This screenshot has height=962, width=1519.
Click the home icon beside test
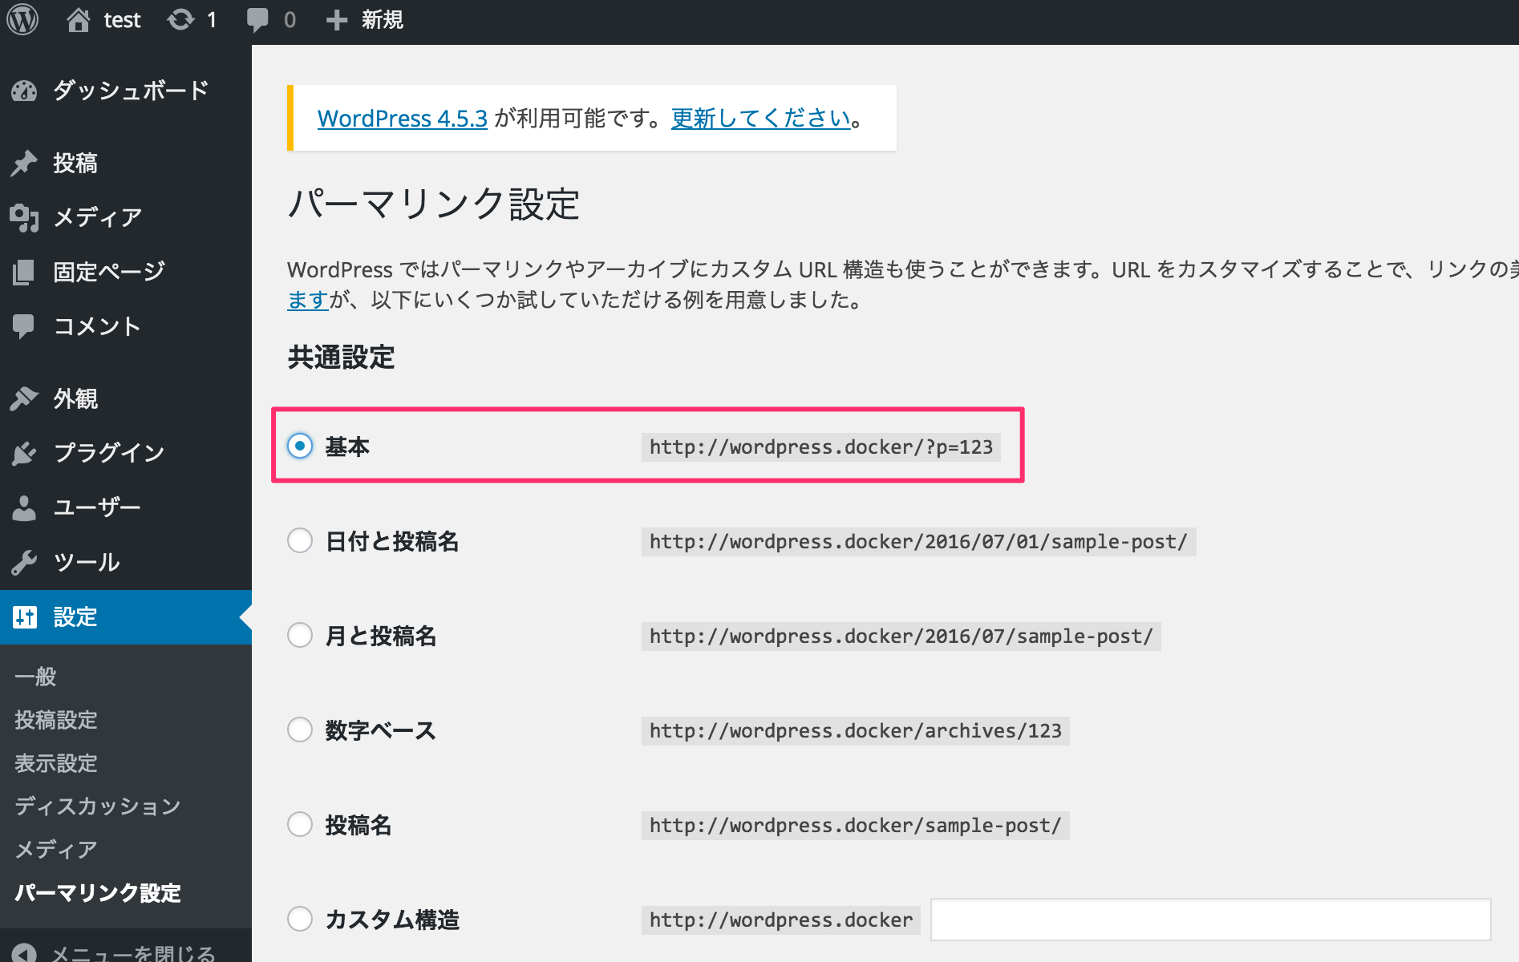click(78, 19)
